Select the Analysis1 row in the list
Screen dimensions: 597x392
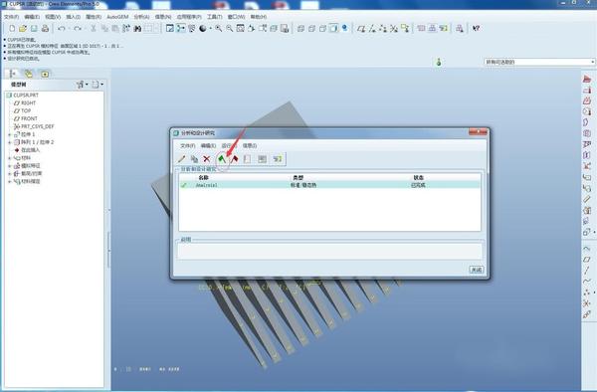pyautogui.click(x=329, y=185)
